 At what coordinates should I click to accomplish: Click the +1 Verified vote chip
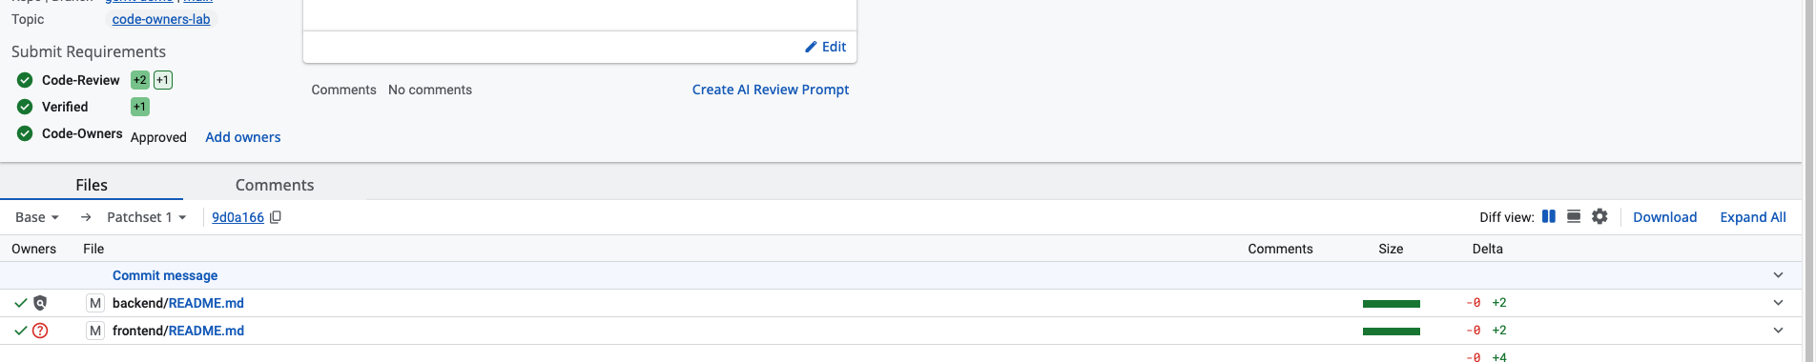[140, 107]
